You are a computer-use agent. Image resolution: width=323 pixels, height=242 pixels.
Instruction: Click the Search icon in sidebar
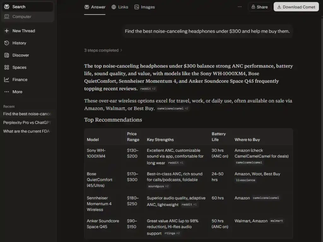pos(7,7)
